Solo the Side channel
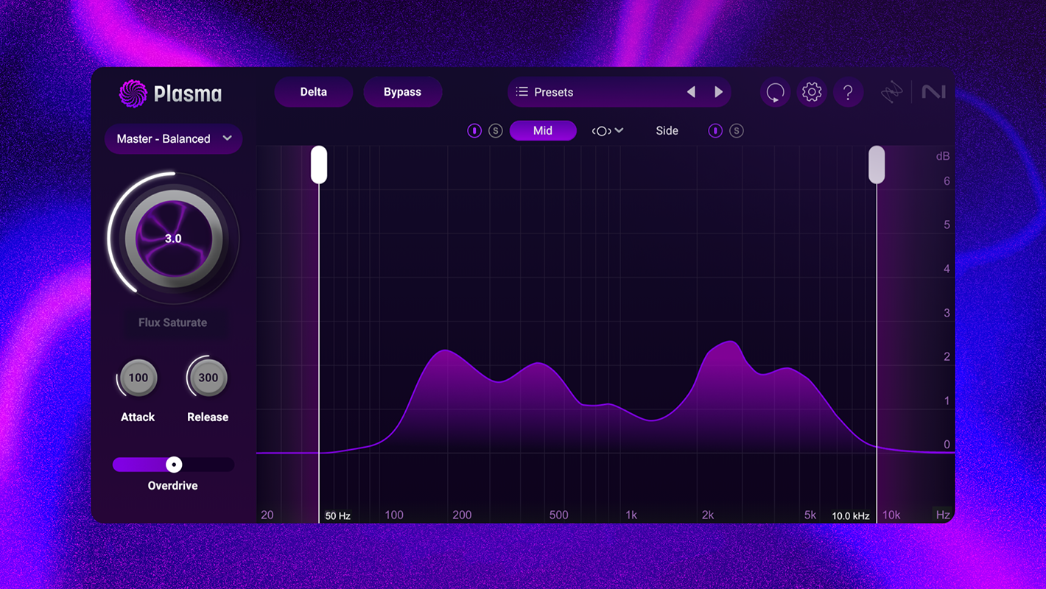 737,131
